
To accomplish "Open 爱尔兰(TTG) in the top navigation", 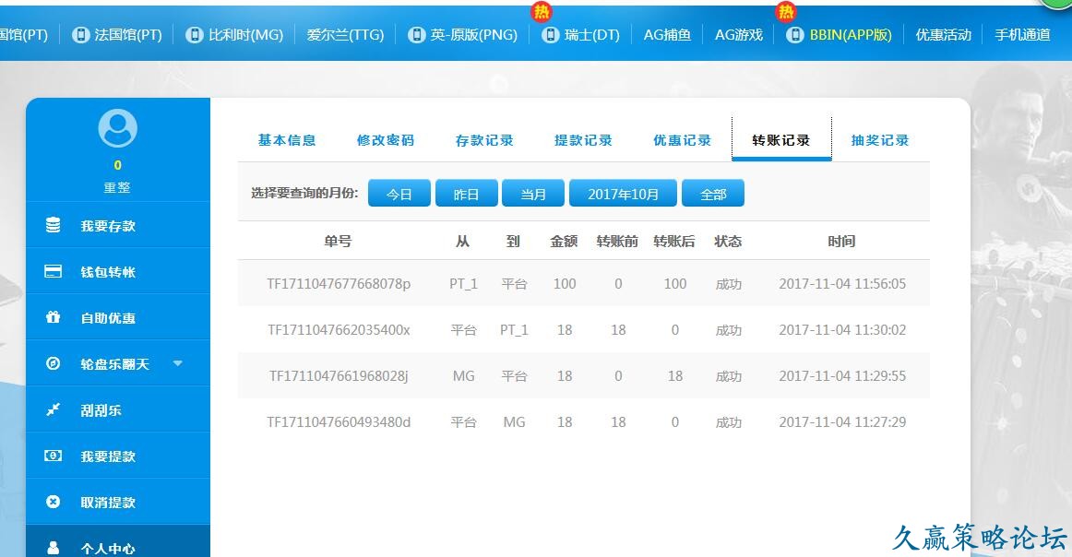I will click(345, 34).
